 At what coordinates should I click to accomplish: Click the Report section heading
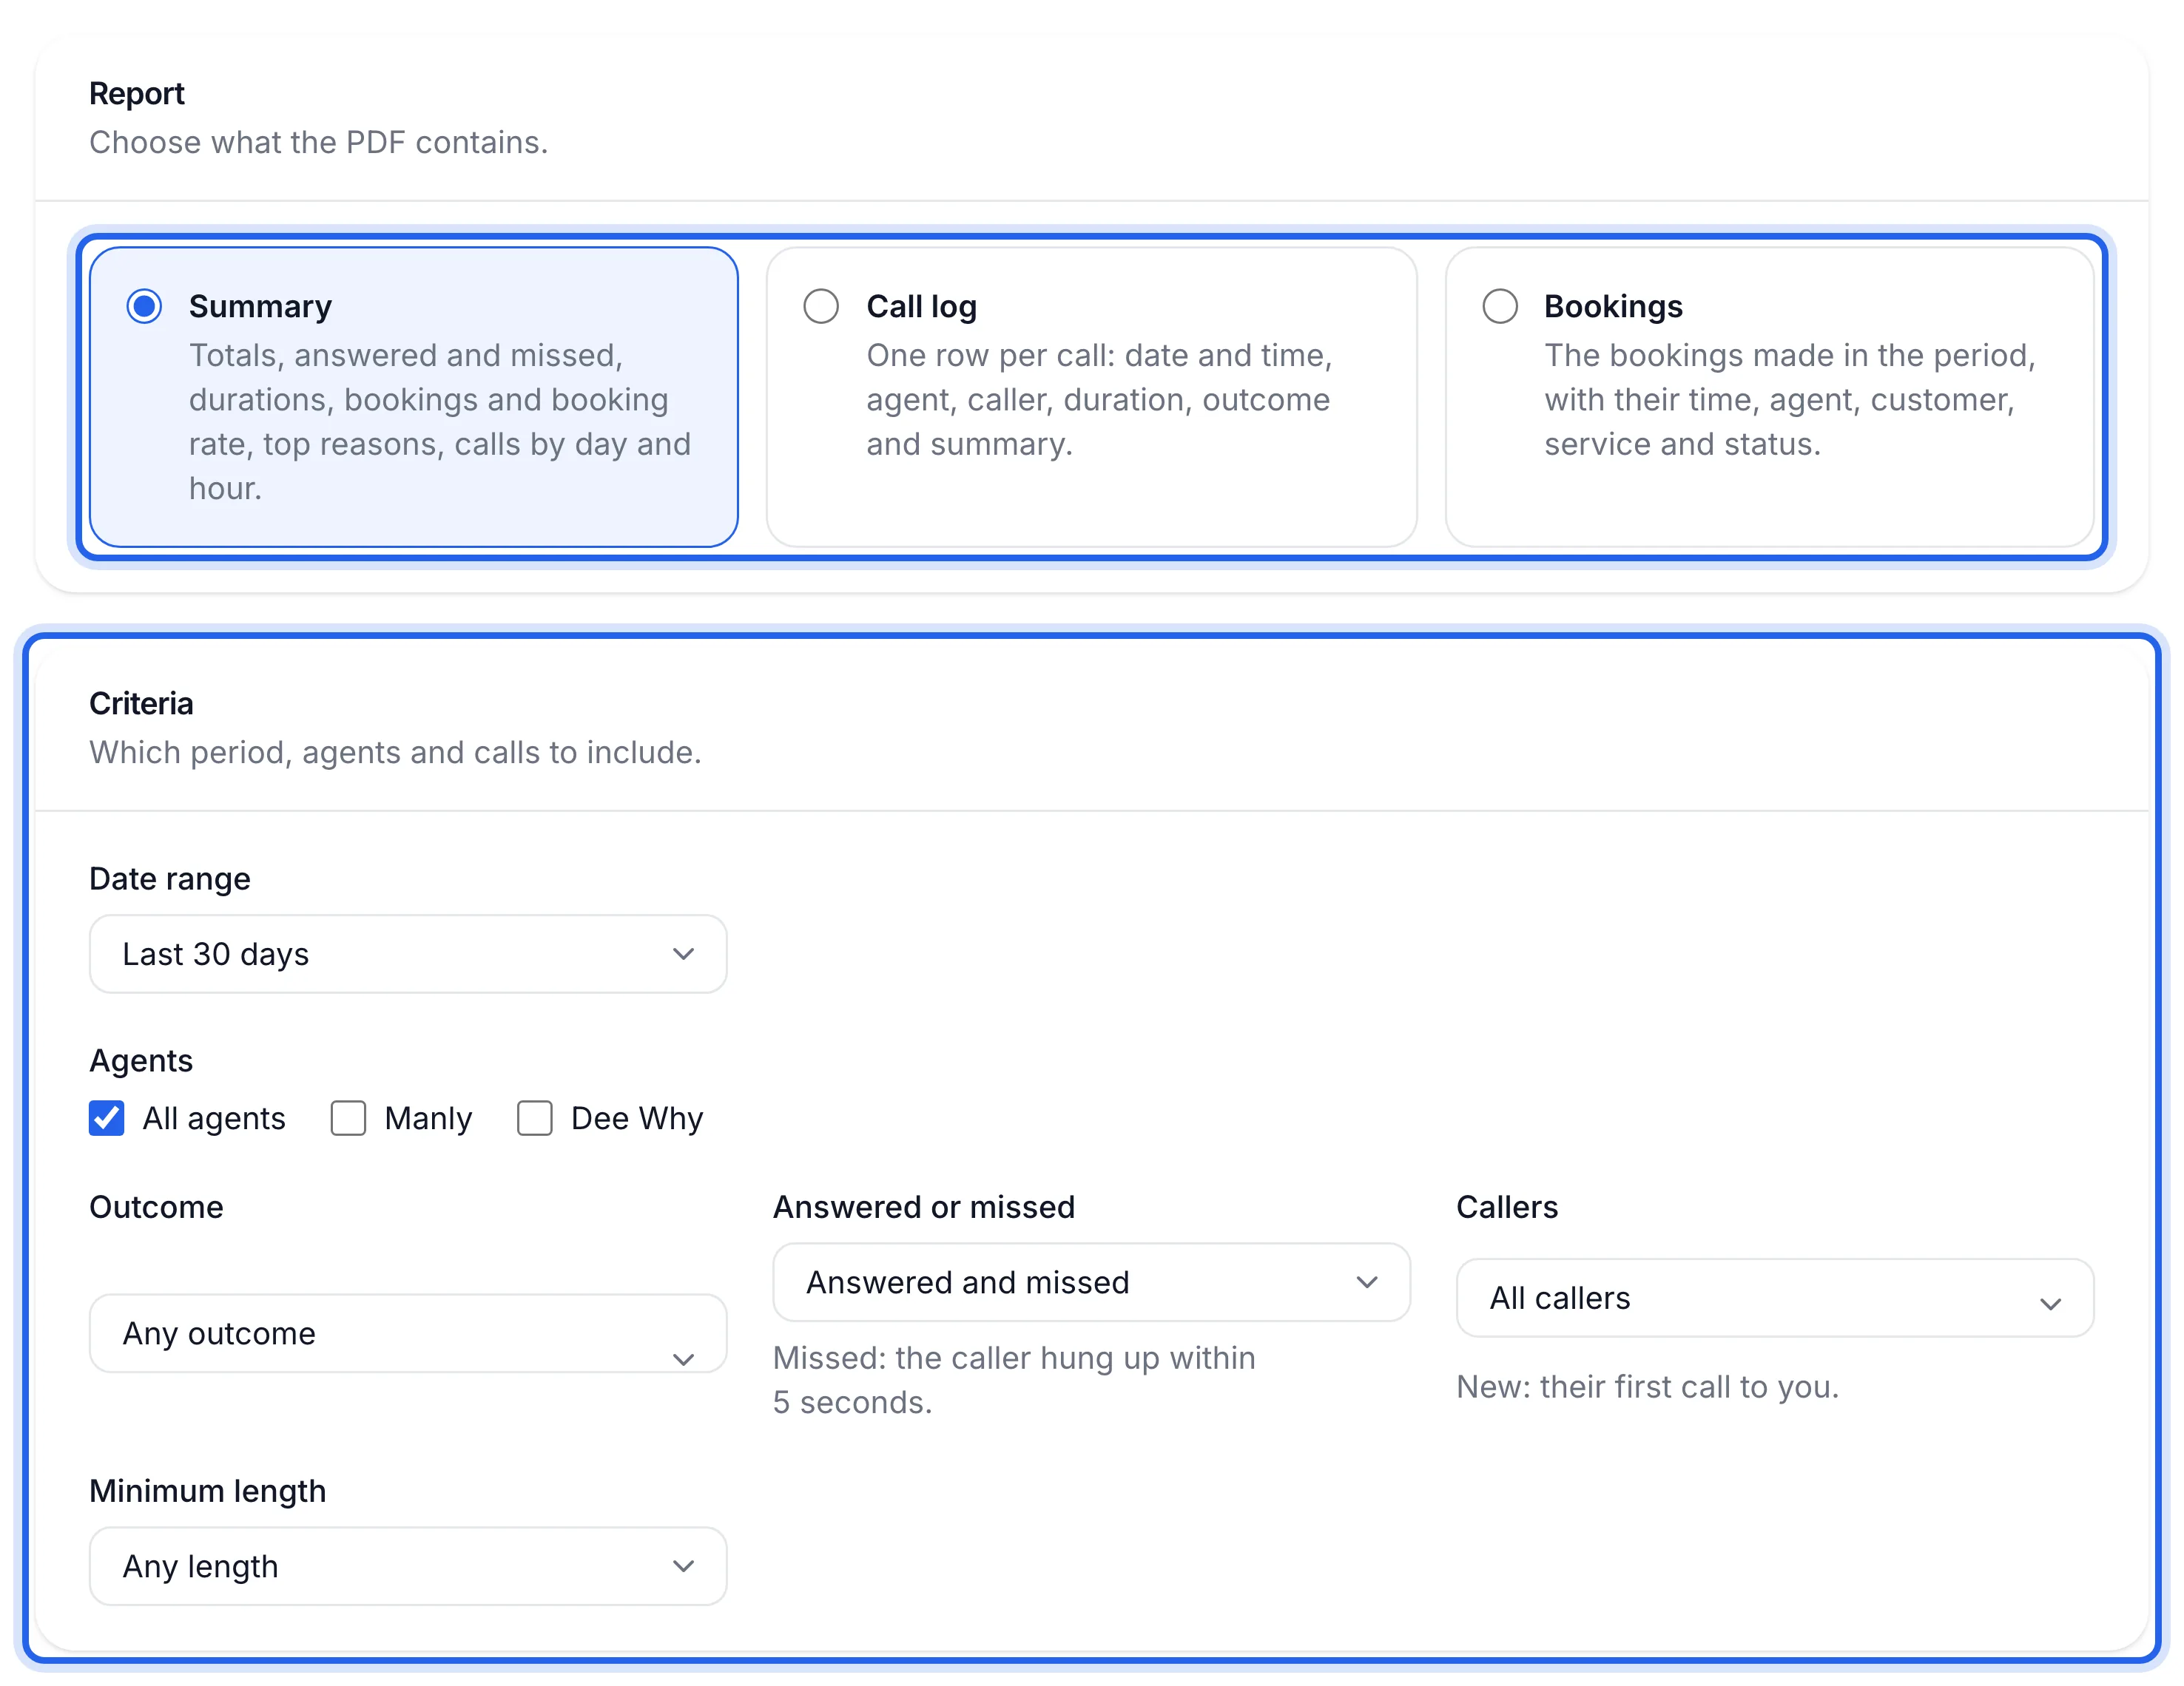pyautogui.click(x=137, y=93)
